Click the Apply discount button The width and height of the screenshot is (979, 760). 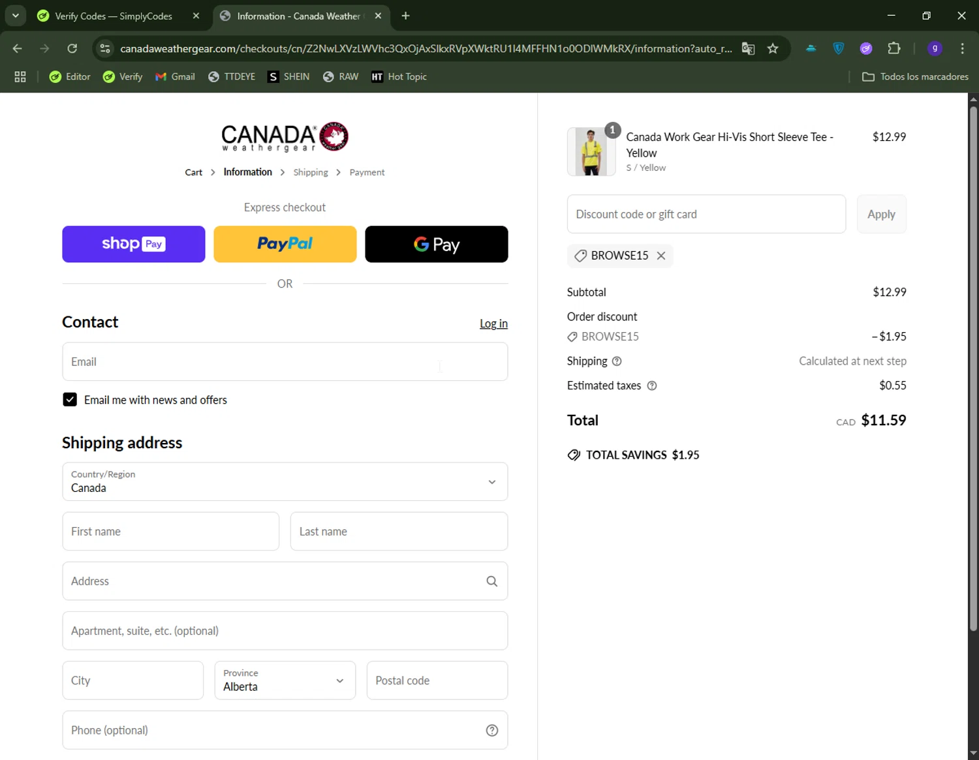(881, 214)
